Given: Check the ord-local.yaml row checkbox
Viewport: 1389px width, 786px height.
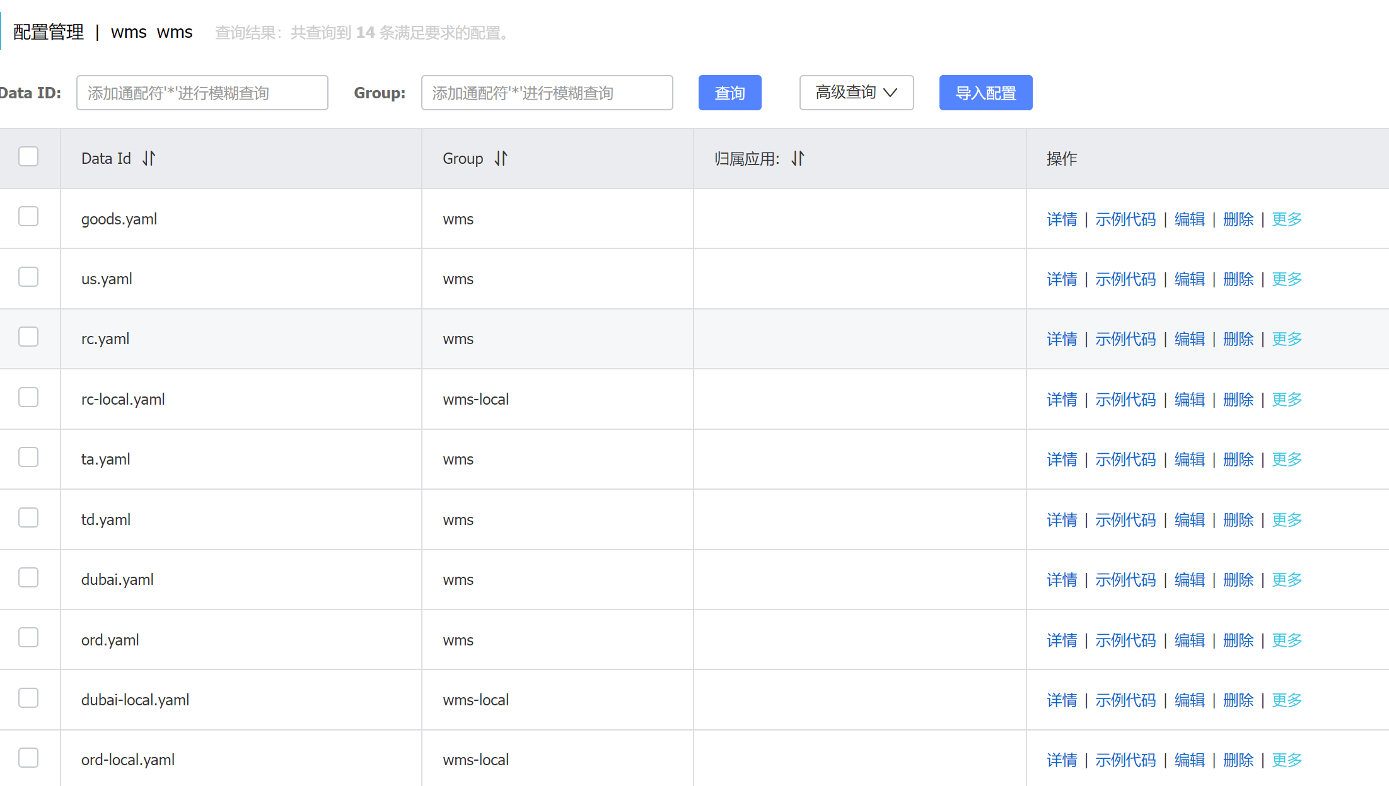Looking at the screenshot, I should [28, 758].
